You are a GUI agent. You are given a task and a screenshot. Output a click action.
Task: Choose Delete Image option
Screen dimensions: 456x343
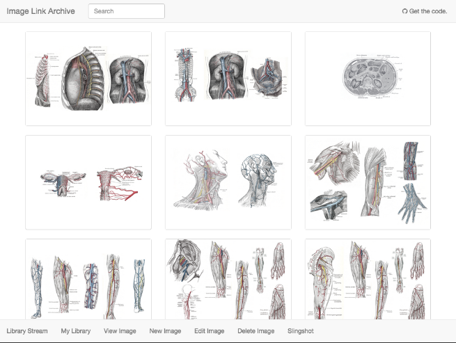pyautogui.click(x=256, y=331)
